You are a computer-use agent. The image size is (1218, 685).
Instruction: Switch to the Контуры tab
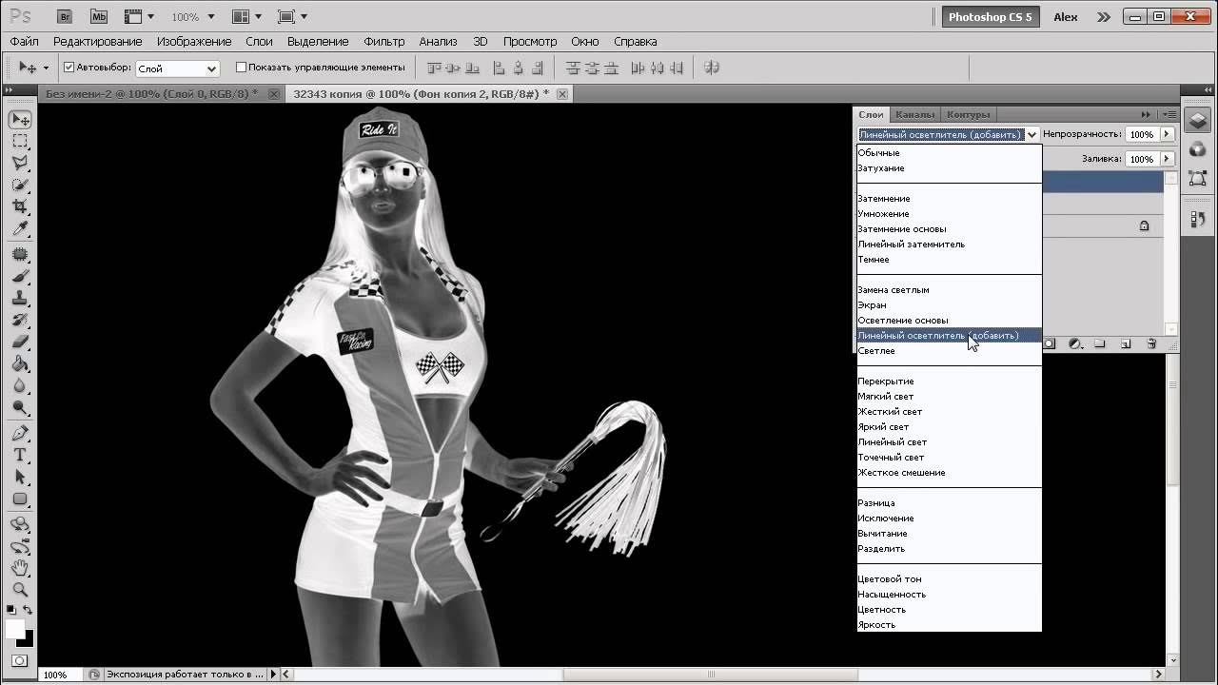(x=969, y=114)
